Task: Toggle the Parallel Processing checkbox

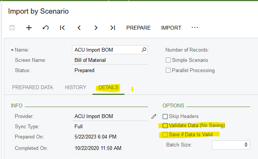Action: coord(168,70)
